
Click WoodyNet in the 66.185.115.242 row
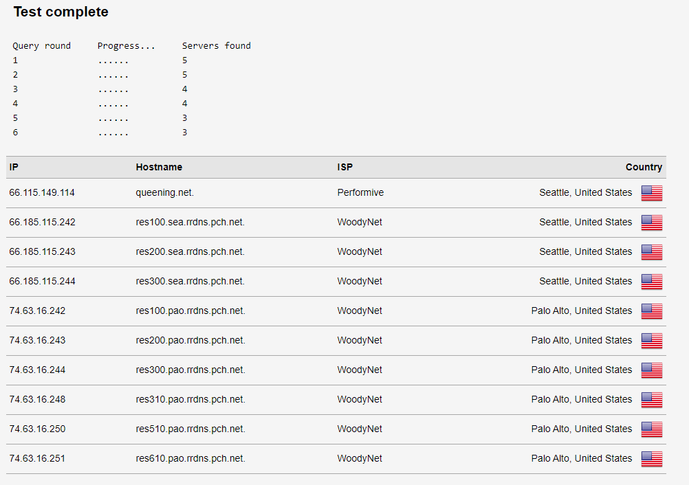coord(360,222)
